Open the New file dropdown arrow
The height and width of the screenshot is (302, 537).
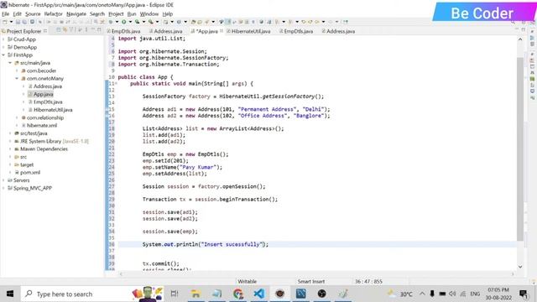click(x=11, y=22)
